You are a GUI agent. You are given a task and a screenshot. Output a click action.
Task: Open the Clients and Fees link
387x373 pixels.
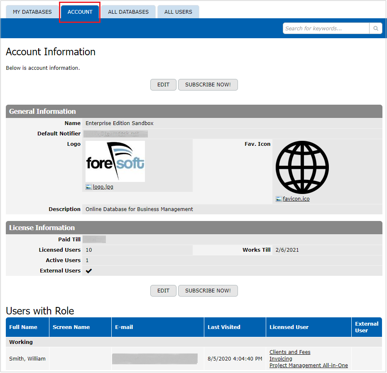coord(290,352)
